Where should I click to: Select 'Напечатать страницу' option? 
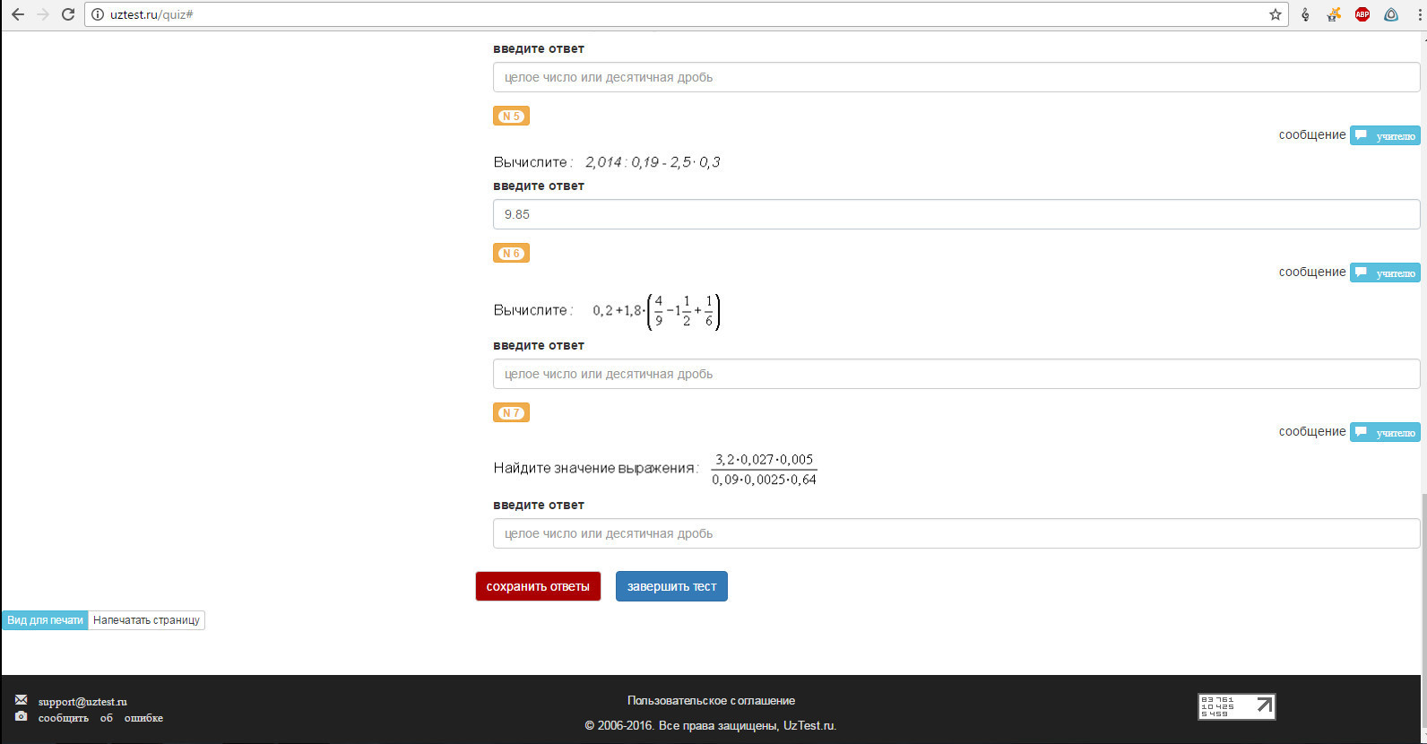point(146,620)
